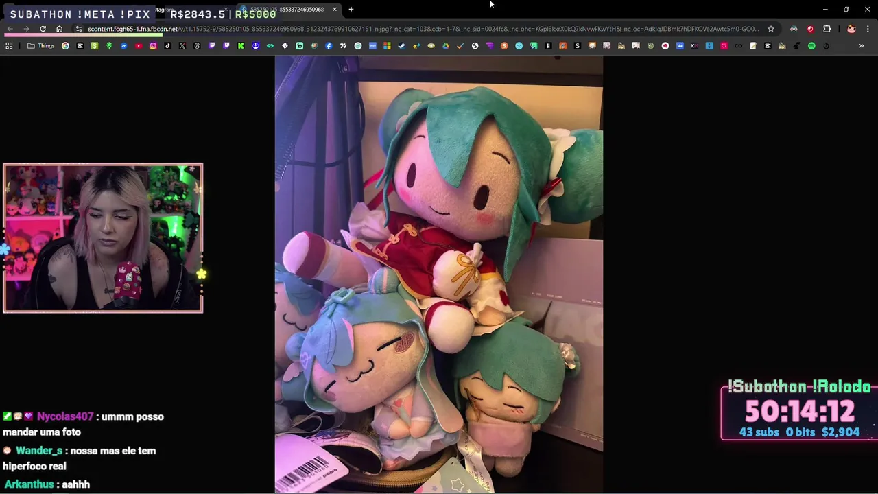Click the red circular extension icon
Screen dimensions: 878x494
(x=810, y=29)
